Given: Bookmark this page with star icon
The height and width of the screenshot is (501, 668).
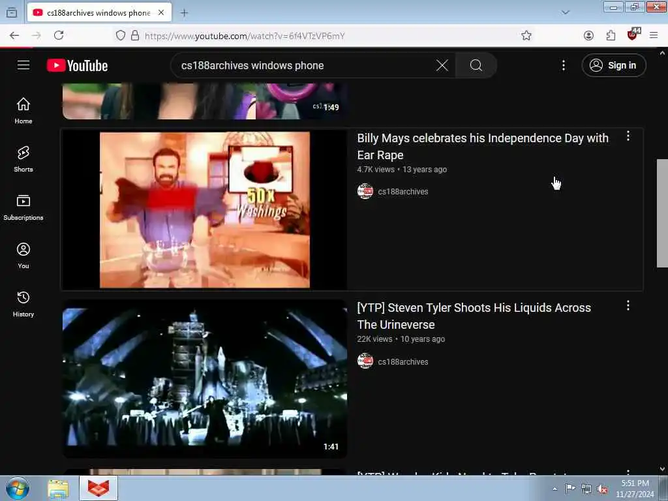Looking at the screenshot, I should (526, 35).
